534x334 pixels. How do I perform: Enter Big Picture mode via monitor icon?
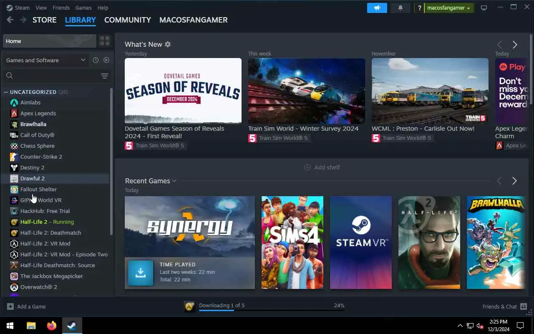click(x=484, y=8)
